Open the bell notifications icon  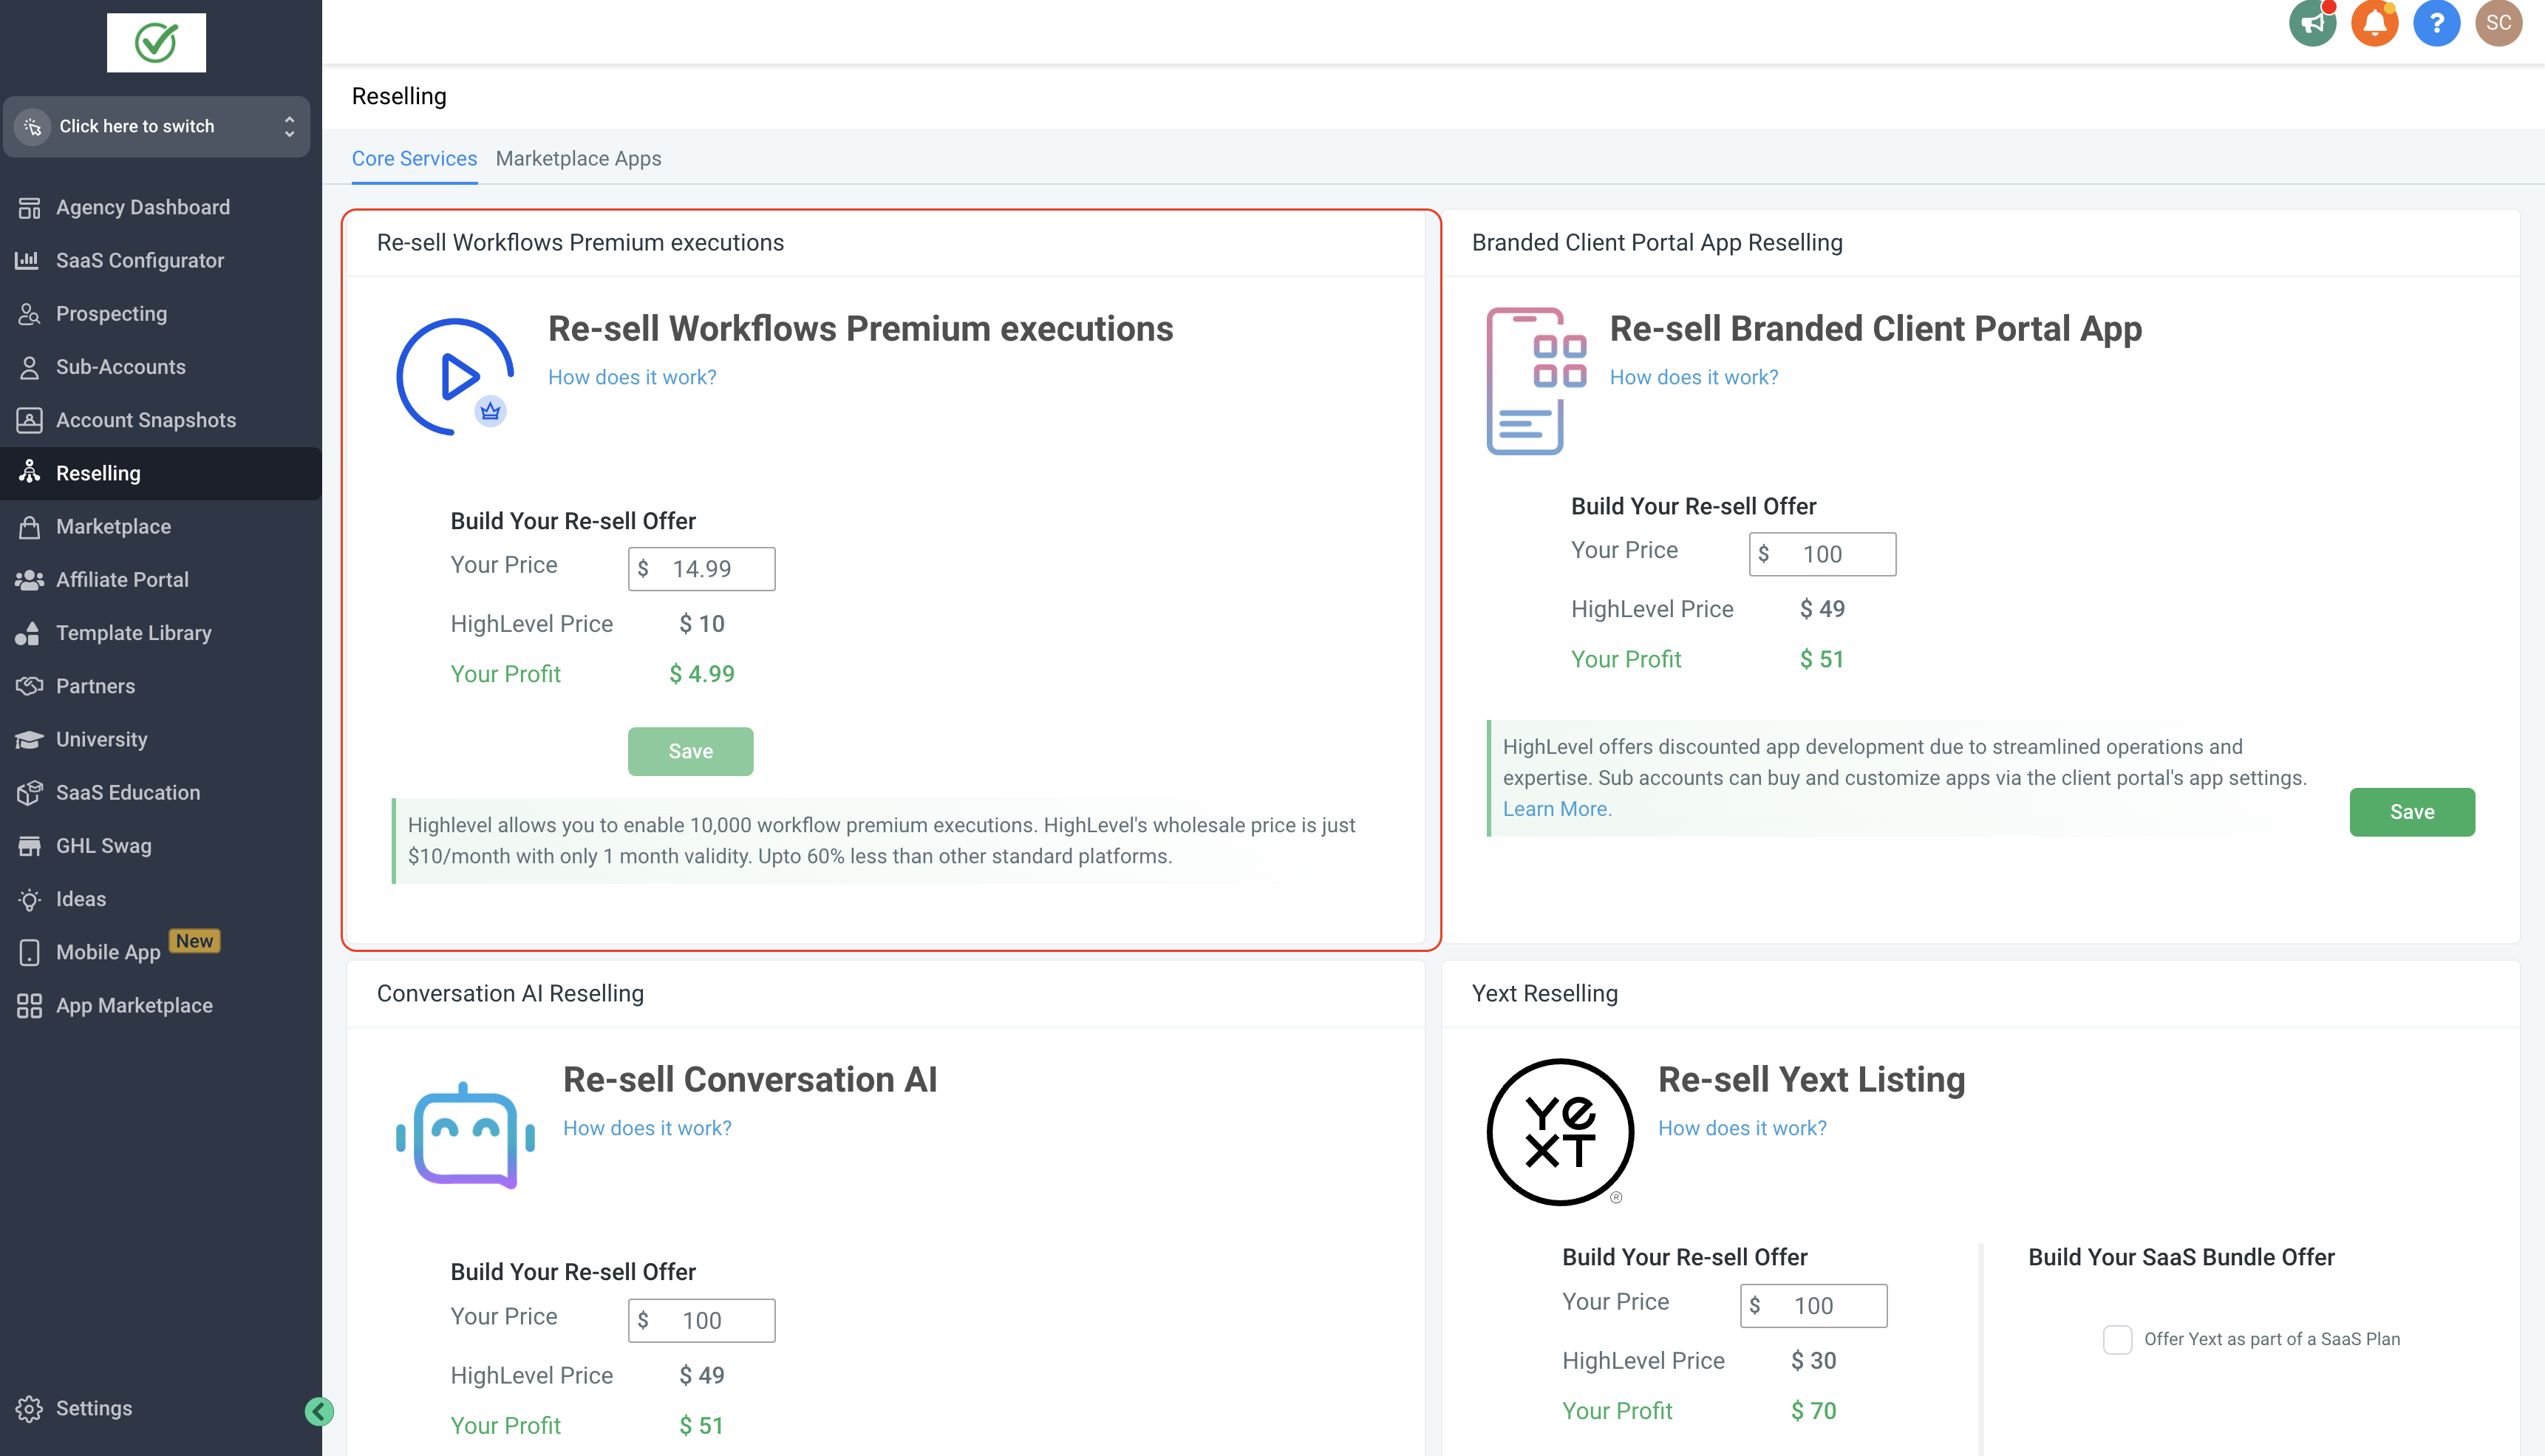coord(2374,23)
